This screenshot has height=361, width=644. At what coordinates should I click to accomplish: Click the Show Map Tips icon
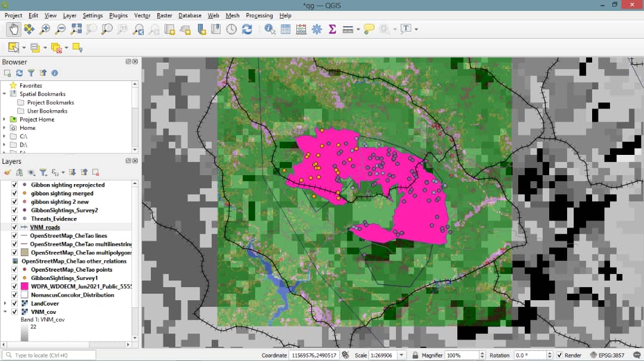[369, 29]
